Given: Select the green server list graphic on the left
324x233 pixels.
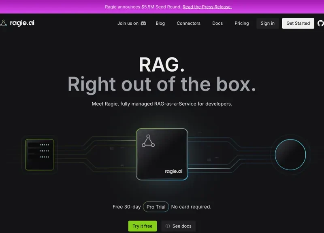Looking at the screenshot, I should pyautogui.click(x=39, y=154).
